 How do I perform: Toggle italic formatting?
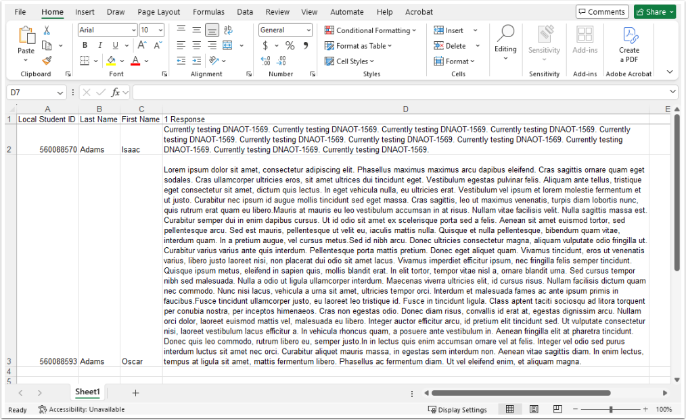[x=100, y=45]
